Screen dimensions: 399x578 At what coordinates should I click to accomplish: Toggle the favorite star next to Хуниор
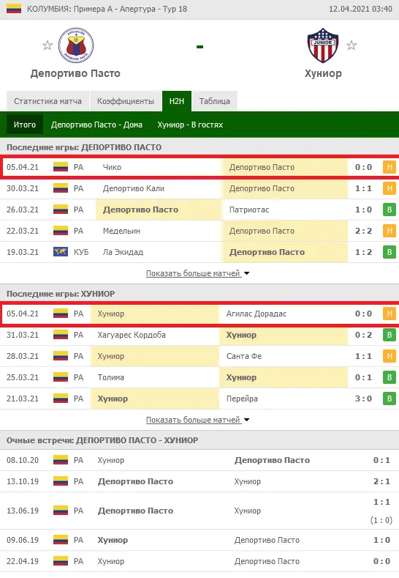tap(351, 45)
